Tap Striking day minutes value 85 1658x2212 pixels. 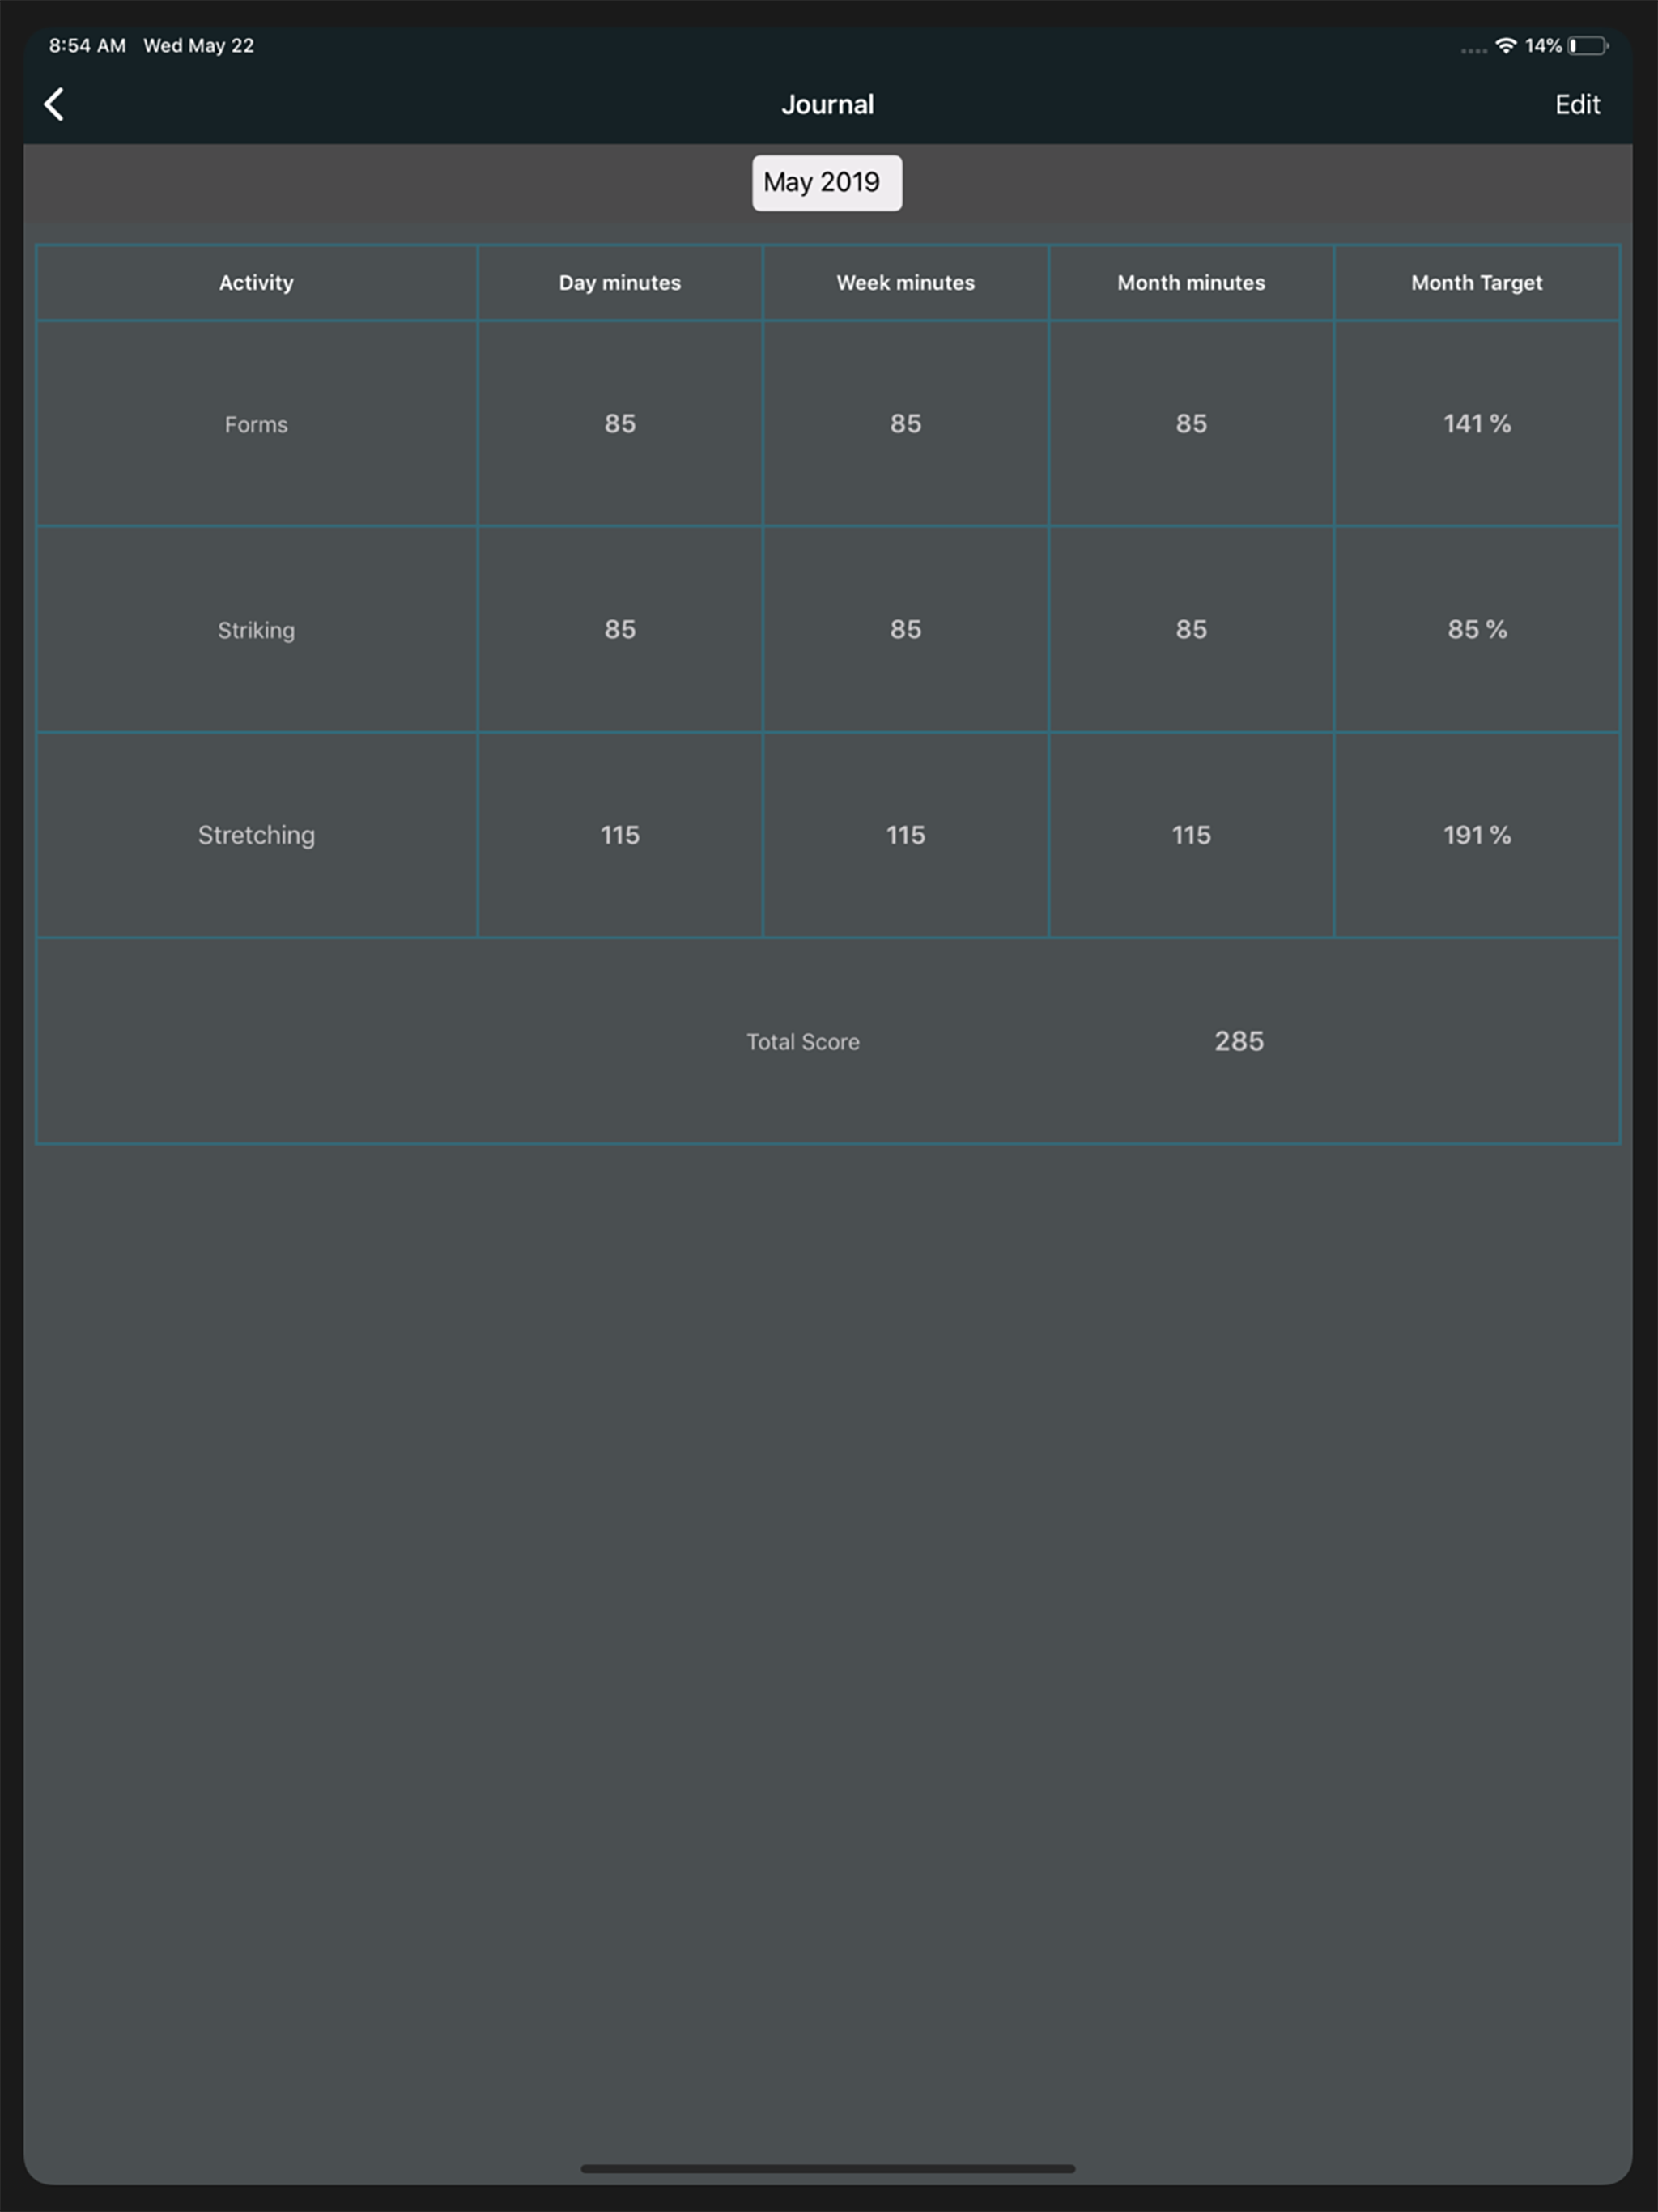(620, 630)
